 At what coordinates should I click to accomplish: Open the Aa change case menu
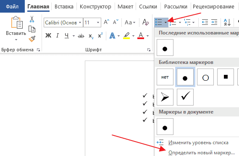pyautogui.click(x=130, y=22)
